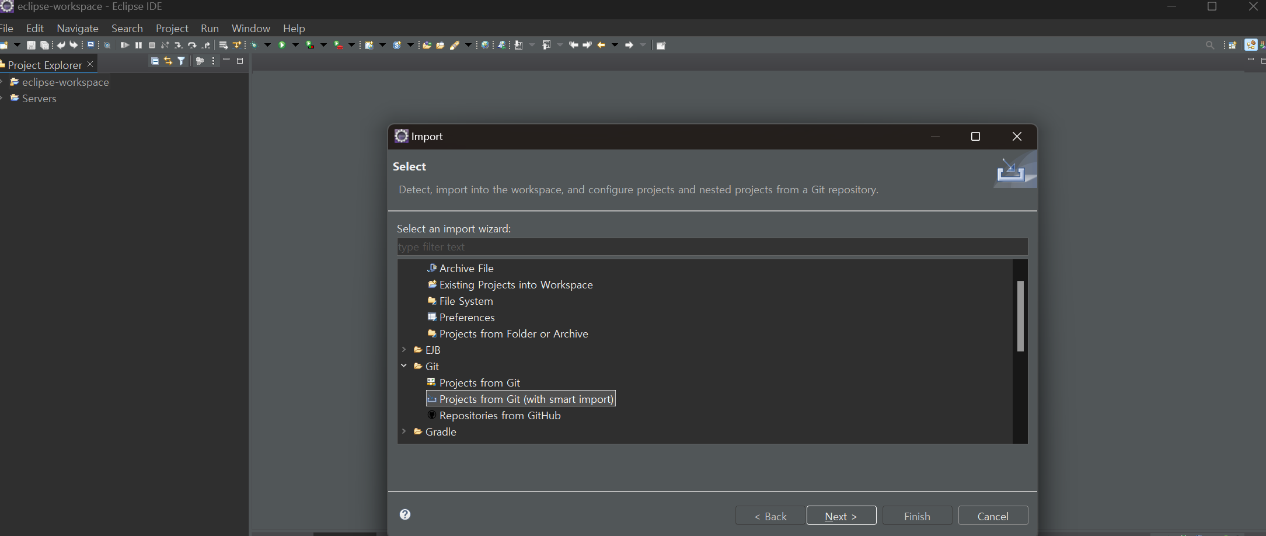Open a Terminal from the toolbar icon
Viewport: 1266px width, 536px height.
coord(90,45)
